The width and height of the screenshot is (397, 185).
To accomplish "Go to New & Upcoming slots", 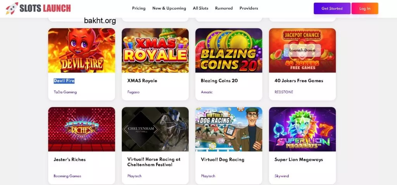I will pyautogui.click(x=169, y=8).
